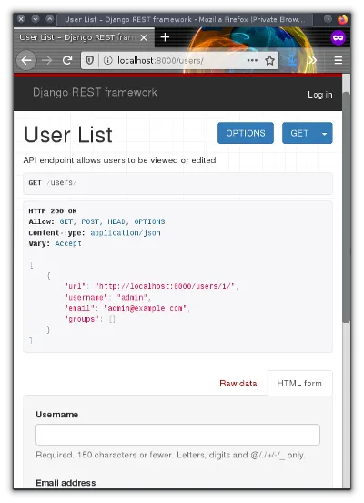Click the window title bar text
Viewport: 364px width, 503px height.
(185, 19)
